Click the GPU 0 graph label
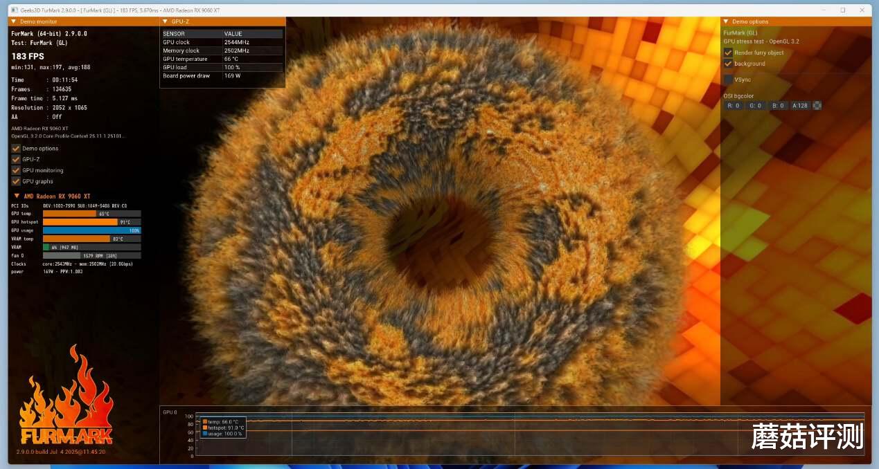The width and height of the screenshot is (879, 469). click(170, 412)
